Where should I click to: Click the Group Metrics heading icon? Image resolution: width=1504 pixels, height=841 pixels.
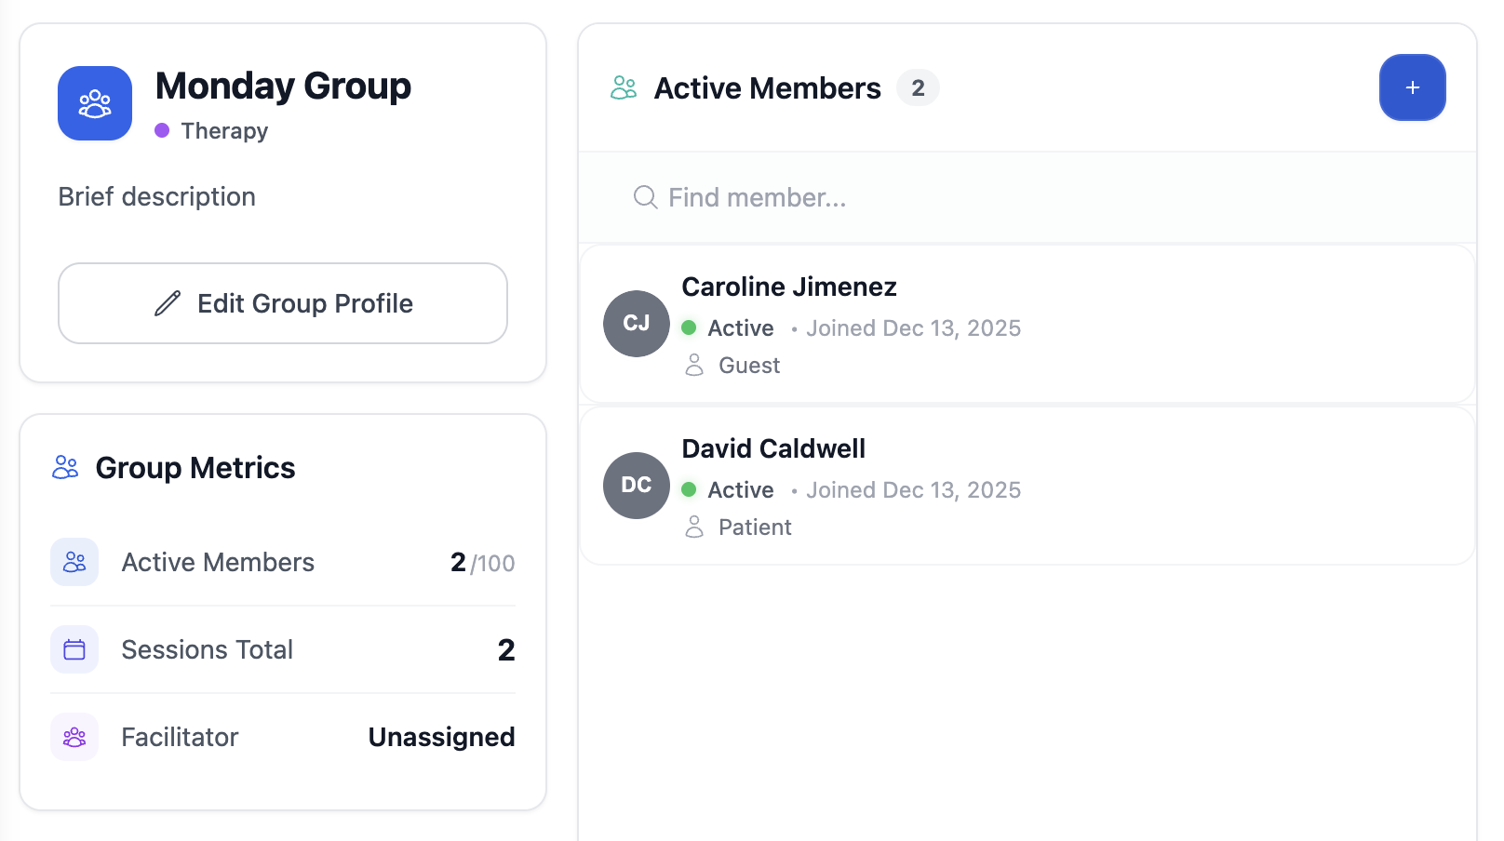click(x=65, y=467)
